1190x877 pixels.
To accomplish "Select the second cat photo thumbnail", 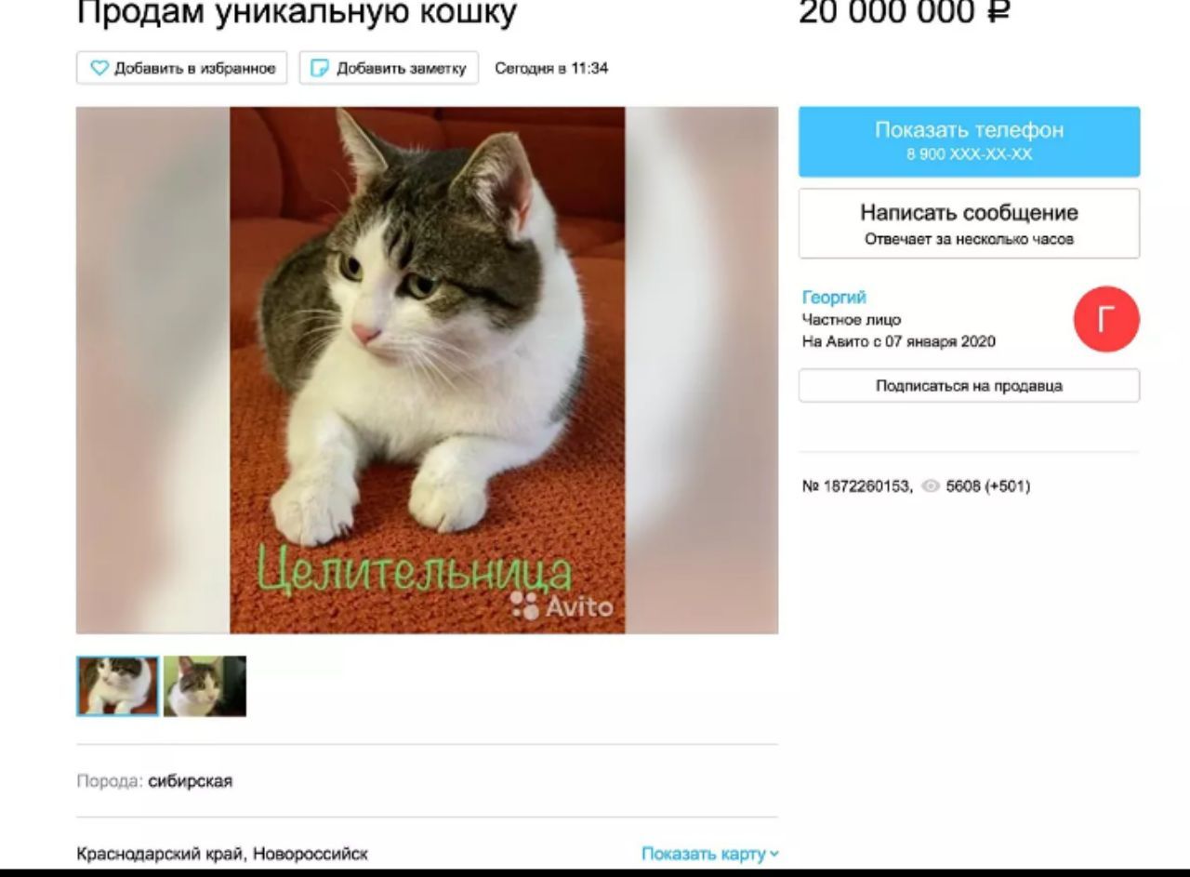I will coord(205,686).
